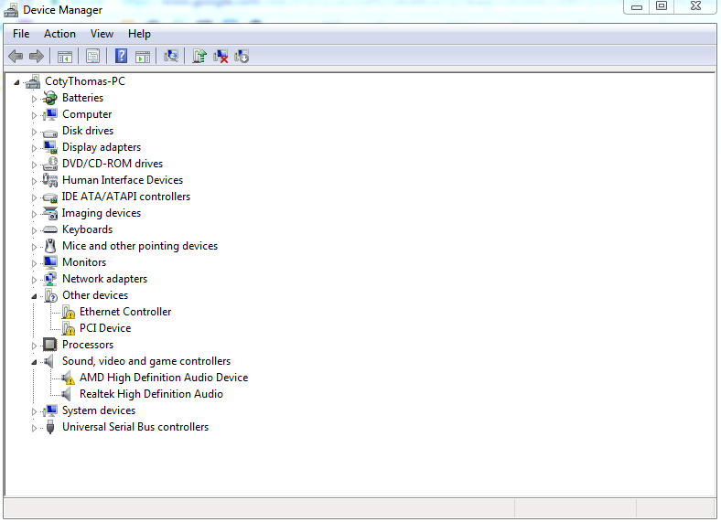Viewport: 721px width, 522px height.
Task: Collapse the Other devices node
Action: (x=34, y=296)
